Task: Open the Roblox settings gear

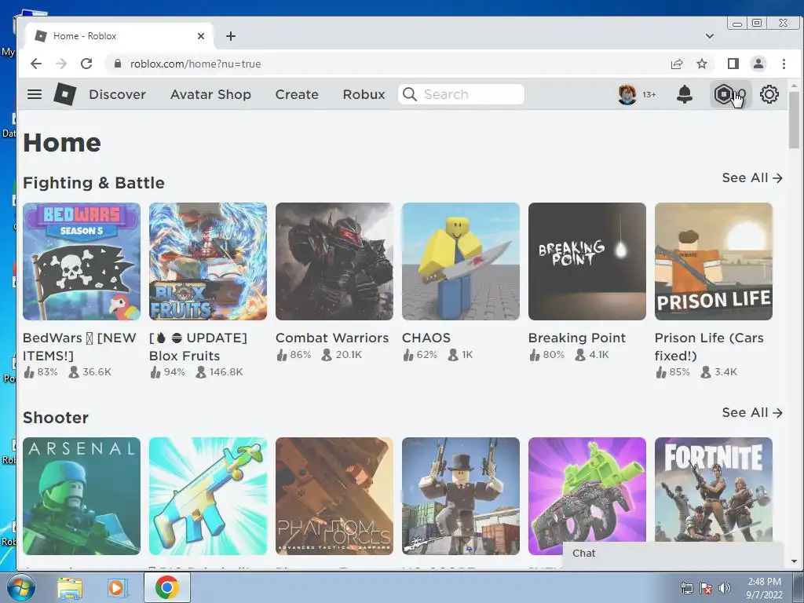Action: (x=769, y=94)
